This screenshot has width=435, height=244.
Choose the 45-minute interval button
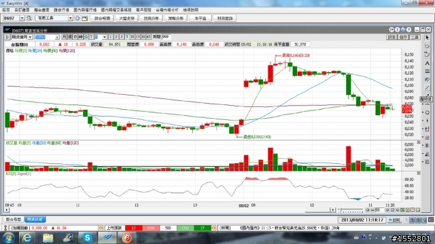tap(148, 37)
